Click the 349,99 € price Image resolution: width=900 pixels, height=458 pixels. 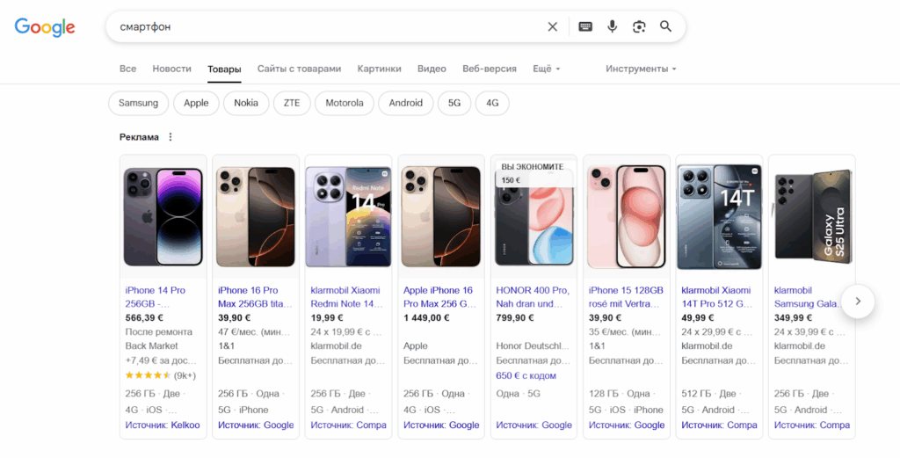pos(794,318)
